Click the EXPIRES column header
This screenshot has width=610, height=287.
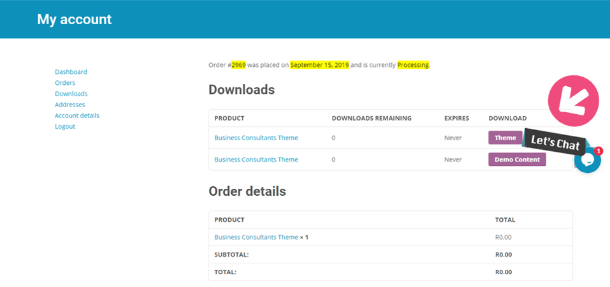tap(457, 118)
